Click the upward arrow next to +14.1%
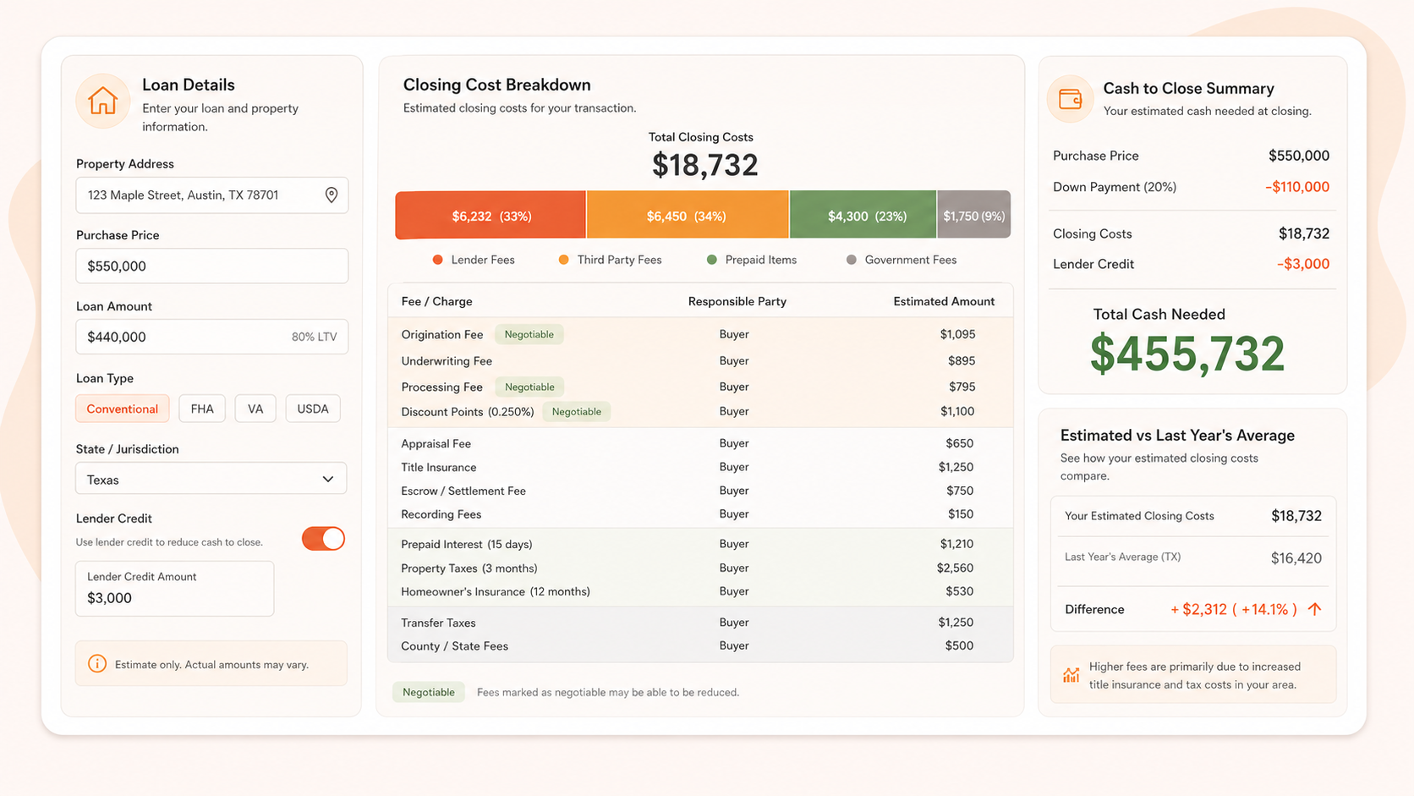The image size is (1414, 796). (1314, 609)
